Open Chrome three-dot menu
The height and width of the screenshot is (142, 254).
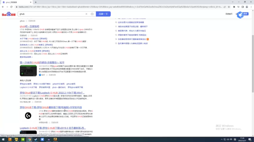(x=251, y=7)
